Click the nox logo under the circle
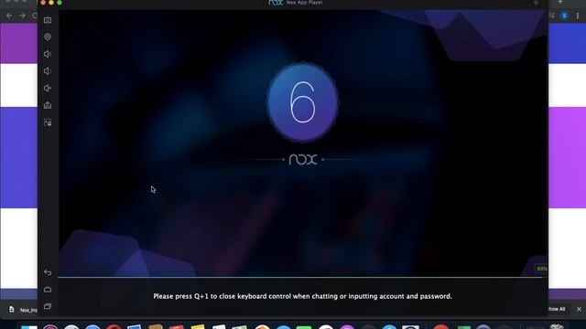This screenshot has height=329, width=586. tap(303, 160)
